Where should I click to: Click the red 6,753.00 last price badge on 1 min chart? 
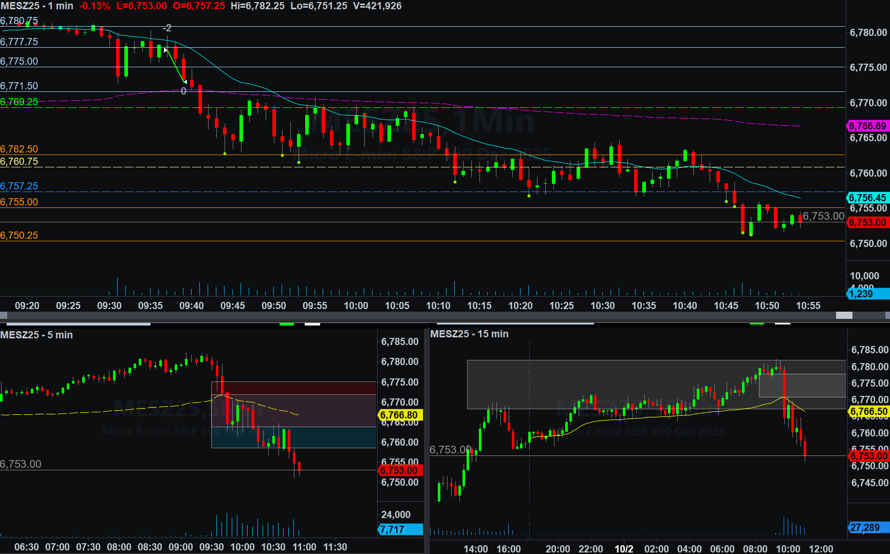[x=867, y=222]
